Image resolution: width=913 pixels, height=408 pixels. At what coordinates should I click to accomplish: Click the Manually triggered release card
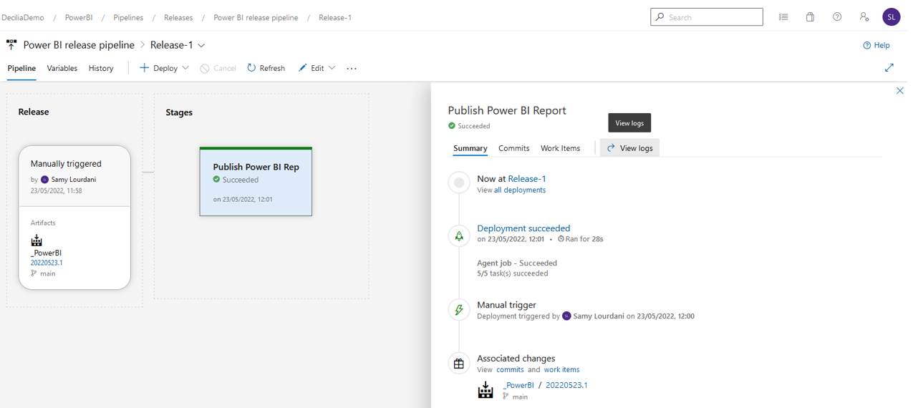[x=74, y=176]
